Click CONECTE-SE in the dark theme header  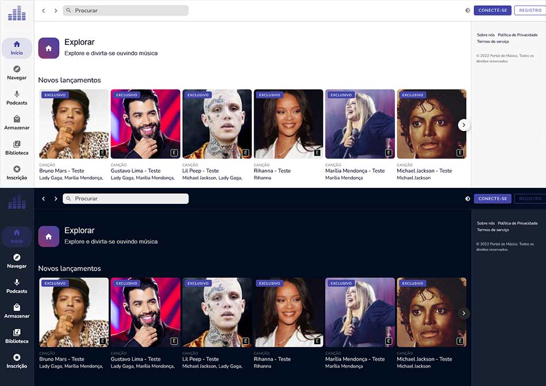coord(493,199)
